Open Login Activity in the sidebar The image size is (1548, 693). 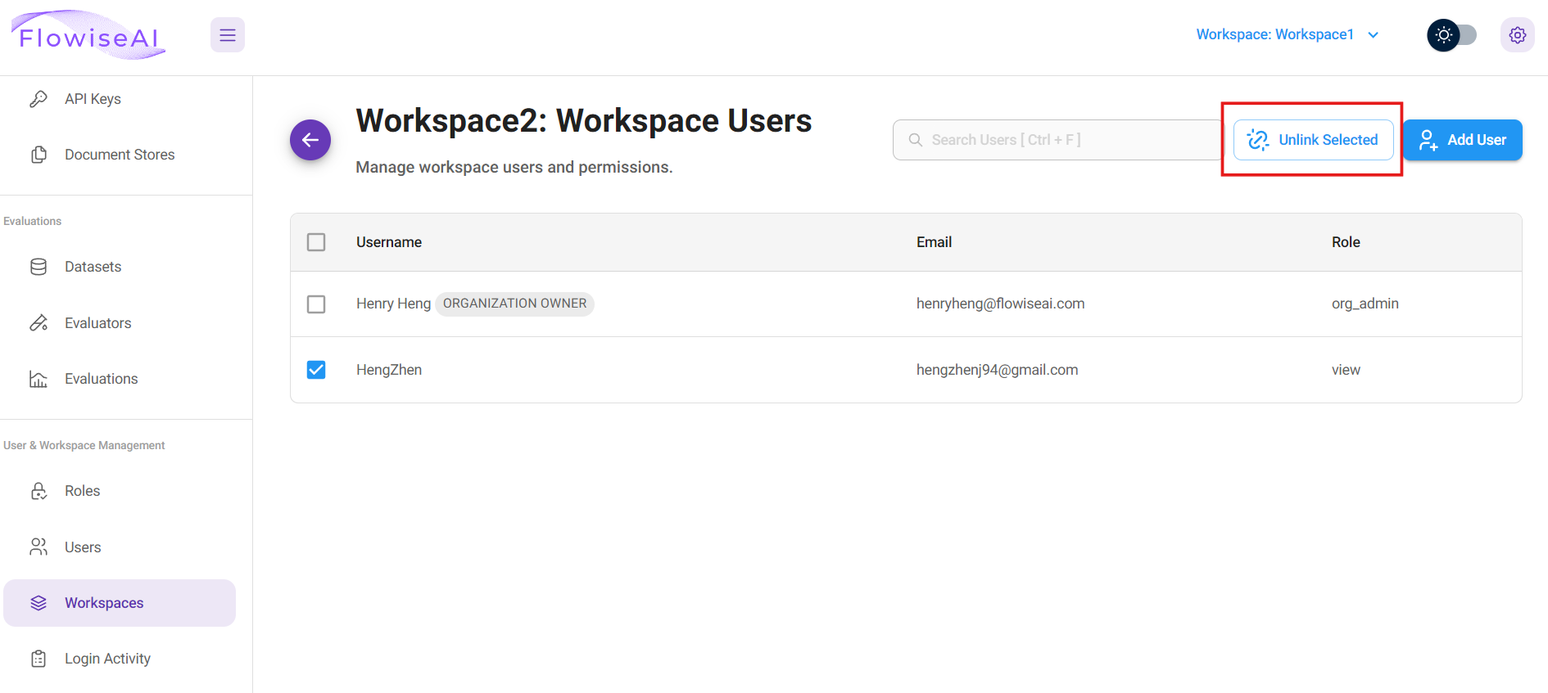coord(107,659)
